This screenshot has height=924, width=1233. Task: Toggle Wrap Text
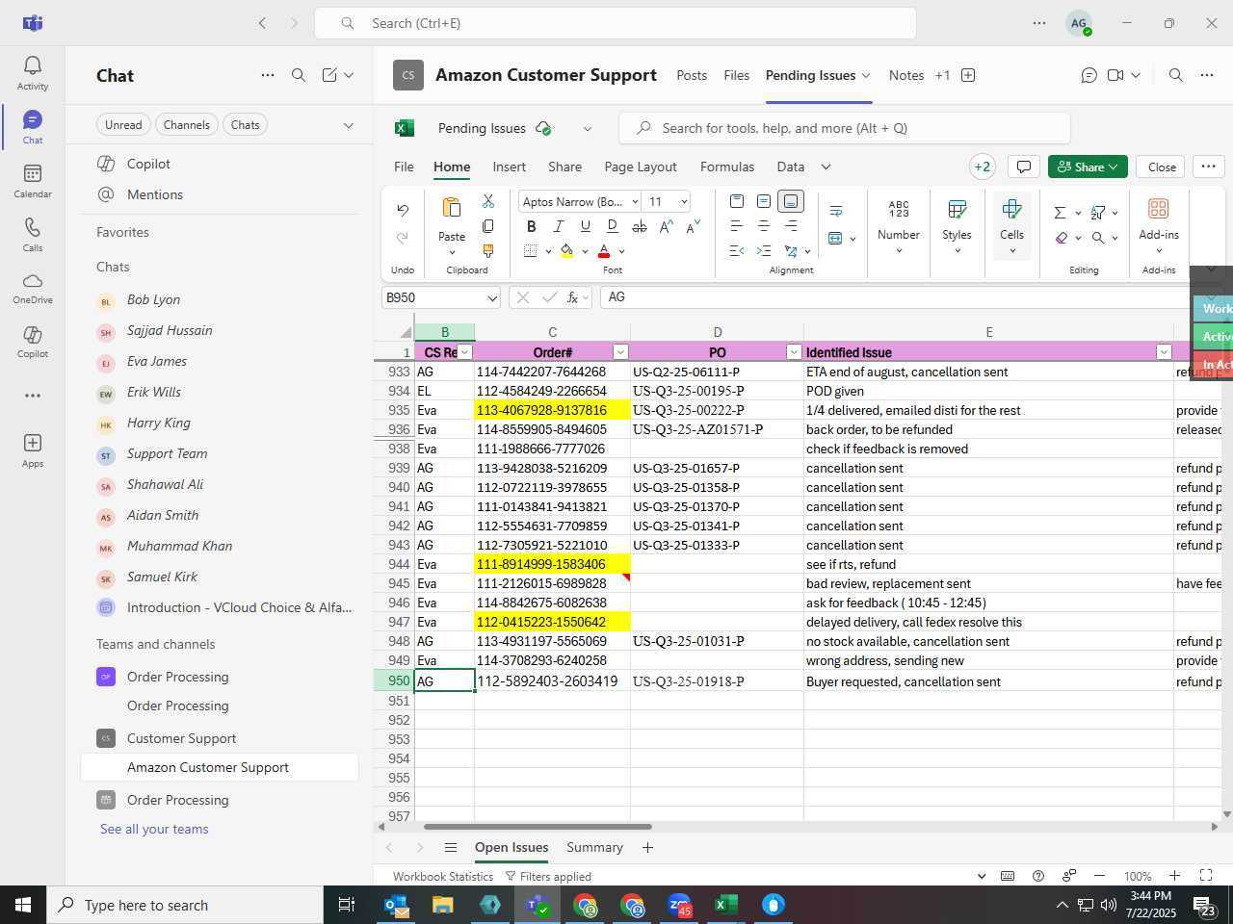(836, 210)
